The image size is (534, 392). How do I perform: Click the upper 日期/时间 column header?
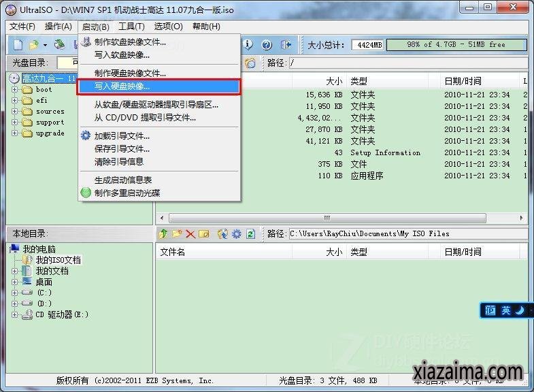[x=479, y=81]
